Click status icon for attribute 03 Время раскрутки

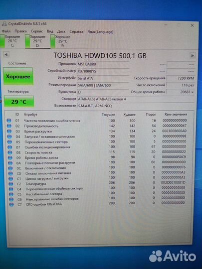point(9,131)
